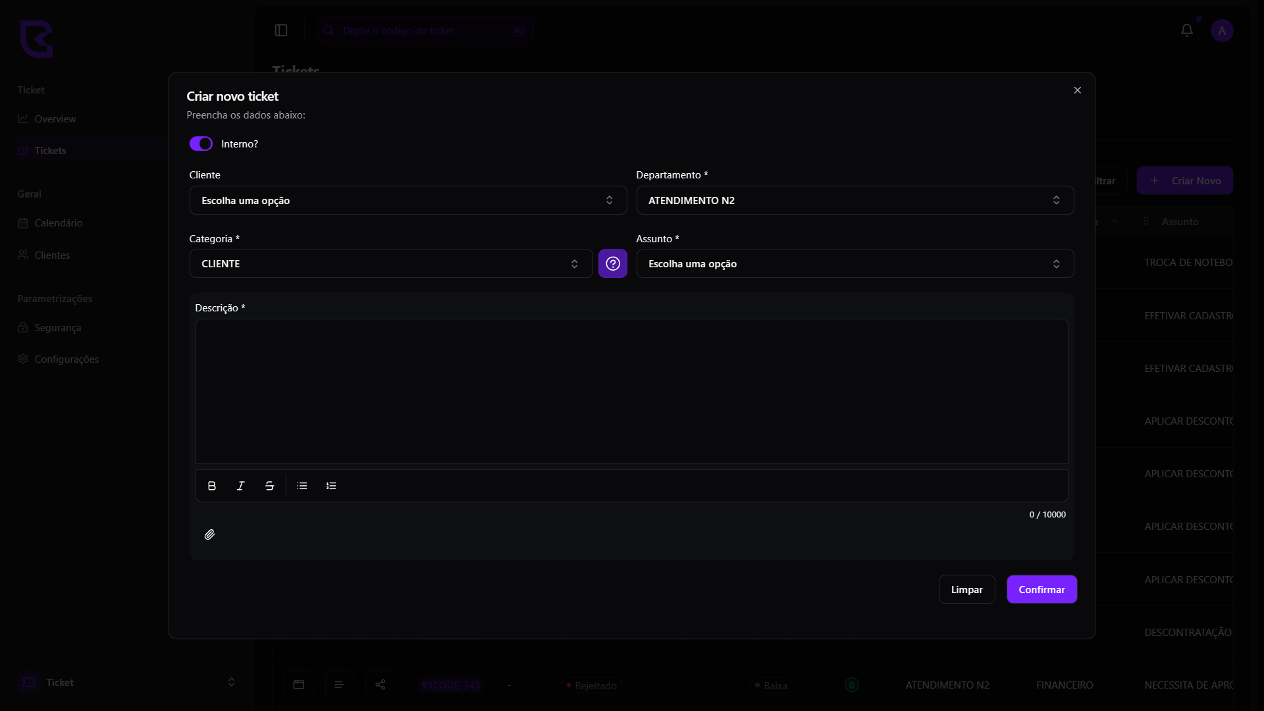The width and height of the screenshot is (1264, 711).
Task: Attach a file with the paperclip icon
Action: pos(209,535)
